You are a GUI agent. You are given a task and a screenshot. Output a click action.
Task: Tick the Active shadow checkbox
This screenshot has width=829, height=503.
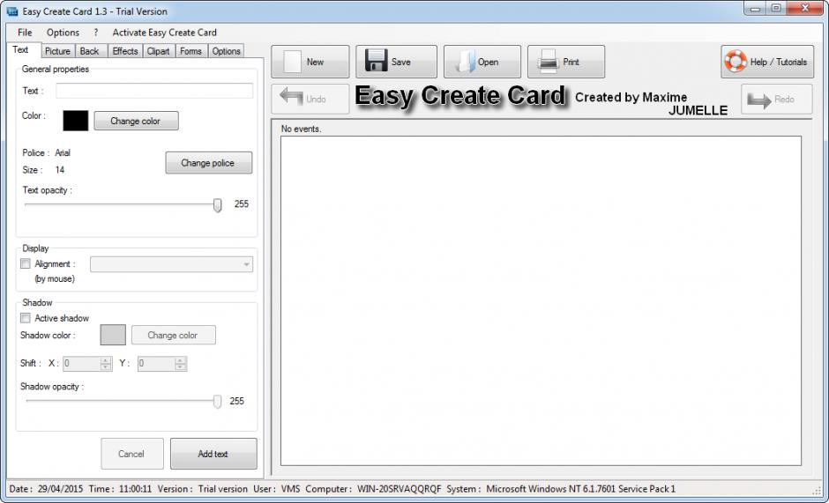click(25, 317)
